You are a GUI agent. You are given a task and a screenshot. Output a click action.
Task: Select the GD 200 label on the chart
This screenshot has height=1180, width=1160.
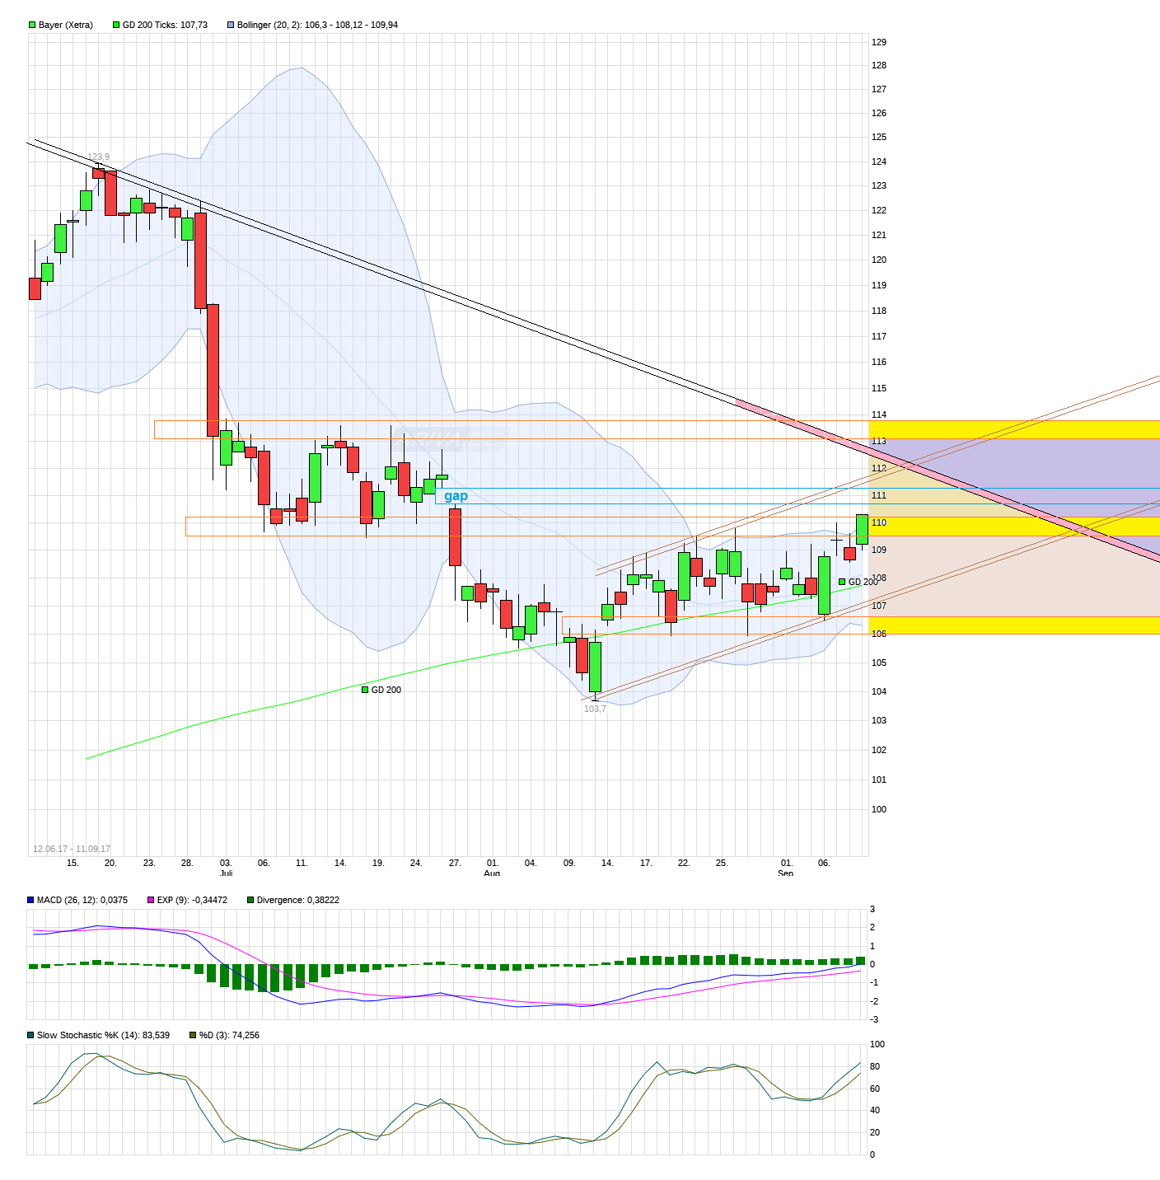[386, 690]
